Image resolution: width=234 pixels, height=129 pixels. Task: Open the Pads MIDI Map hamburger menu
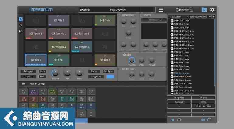point(23,84)
